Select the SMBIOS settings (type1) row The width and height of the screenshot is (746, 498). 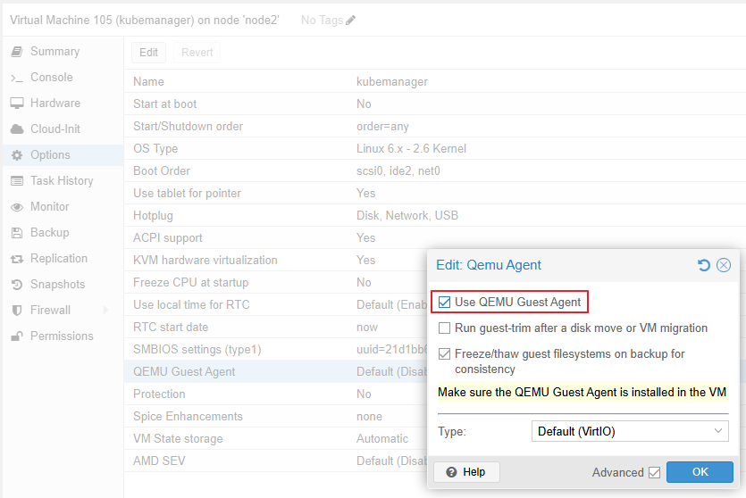point(275,349)
